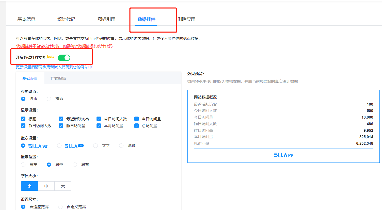Choose the 大 font size button
382x210 pixels.
[63, 186]
